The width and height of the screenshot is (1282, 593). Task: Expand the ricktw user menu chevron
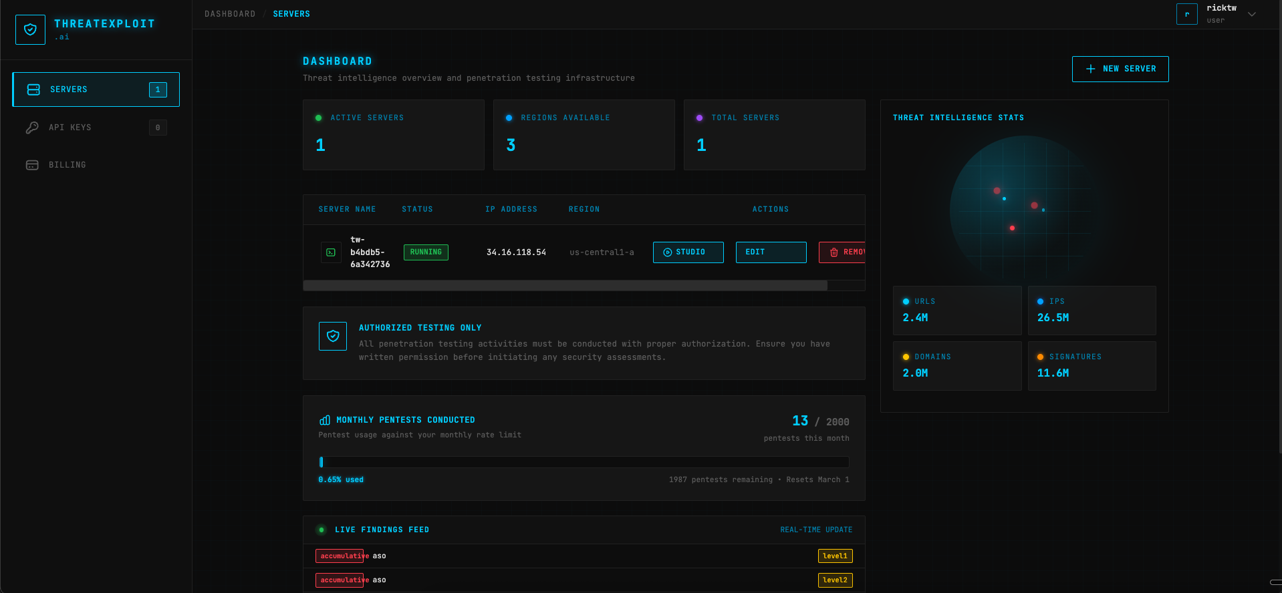tap(1252, 14)
